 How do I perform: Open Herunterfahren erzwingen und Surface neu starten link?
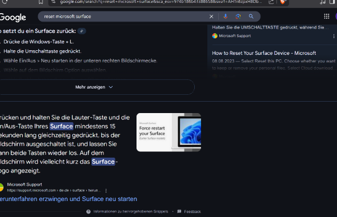(69, 199)
